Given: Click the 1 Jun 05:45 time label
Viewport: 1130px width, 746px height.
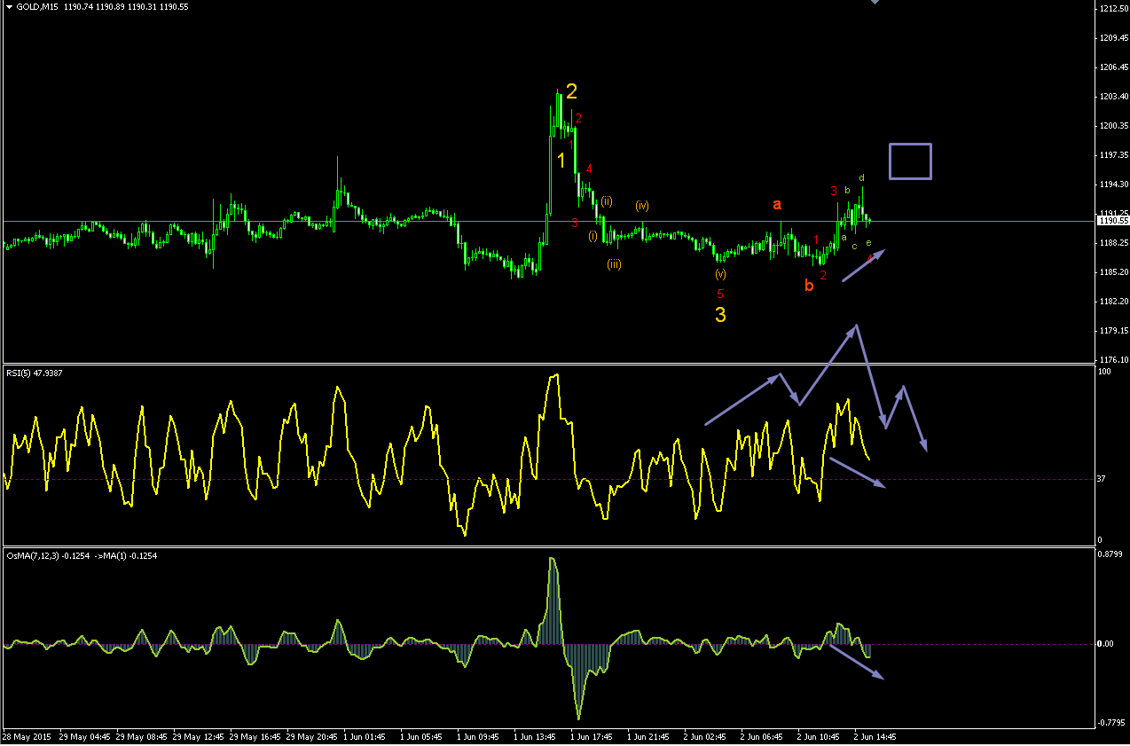Looking at the screenshot, I should point(420,737).
